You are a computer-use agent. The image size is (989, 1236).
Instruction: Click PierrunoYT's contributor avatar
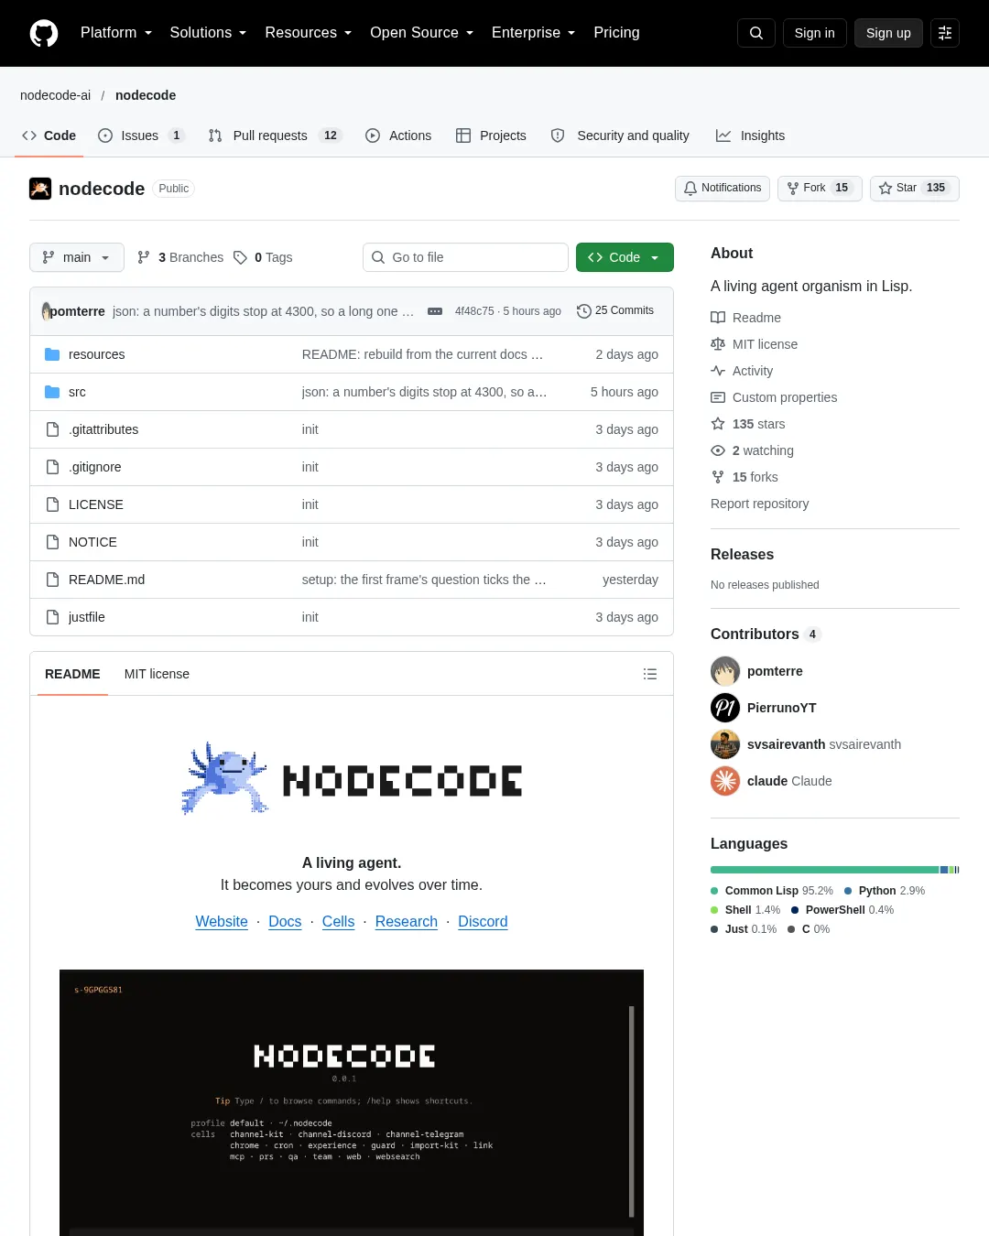pyautogui.click(x=725, y=708)
